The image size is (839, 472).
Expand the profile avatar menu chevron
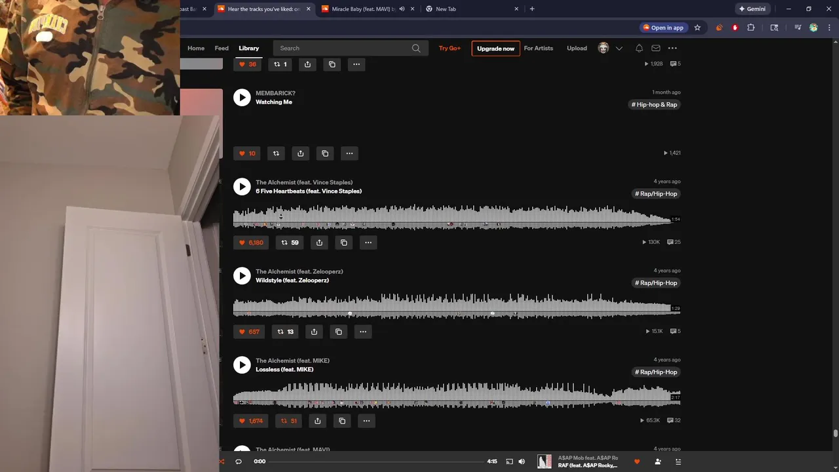pyautogui.click(x=619, y=49)
